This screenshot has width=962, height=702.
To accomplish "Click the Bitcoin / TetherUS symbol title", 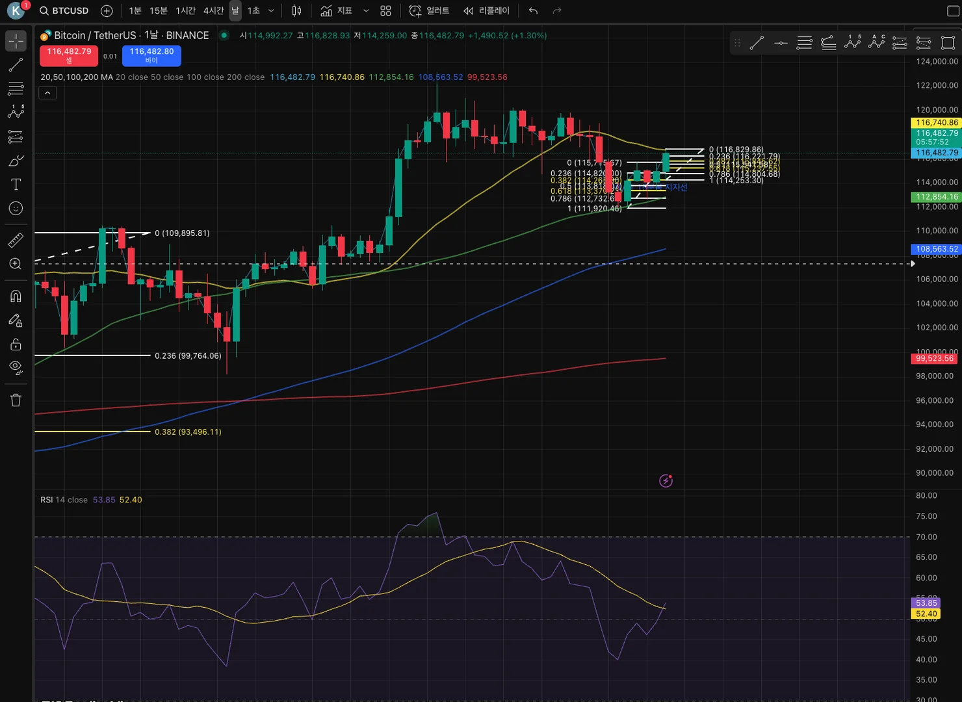I will [x=131, y=35].
